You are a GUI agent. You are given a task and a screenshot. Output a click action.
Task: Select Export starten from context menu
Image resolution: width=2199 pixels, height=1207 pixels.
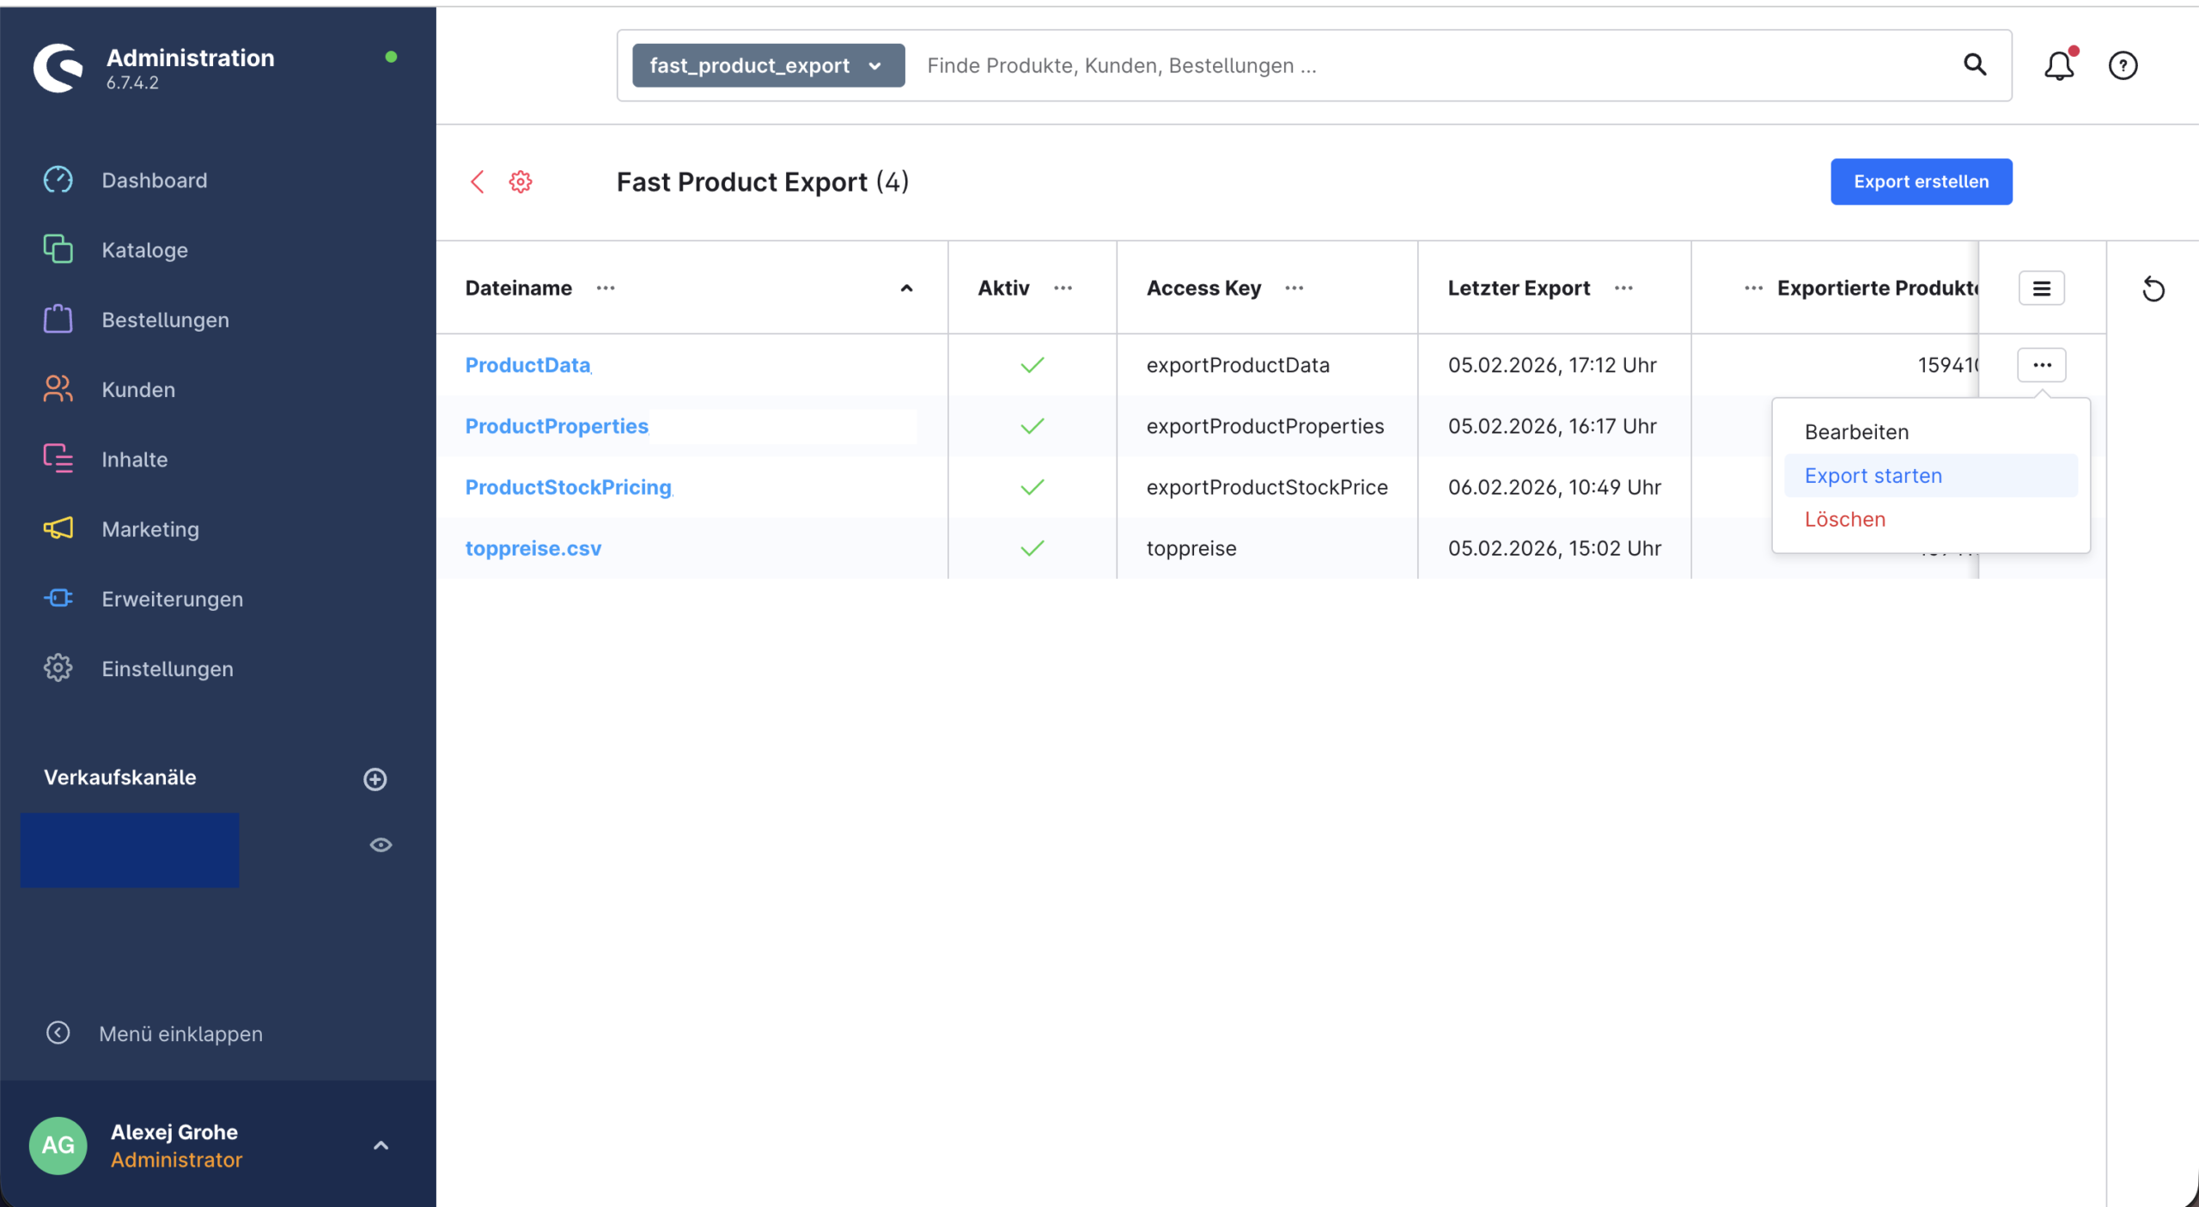click(x=1873, y=476)
